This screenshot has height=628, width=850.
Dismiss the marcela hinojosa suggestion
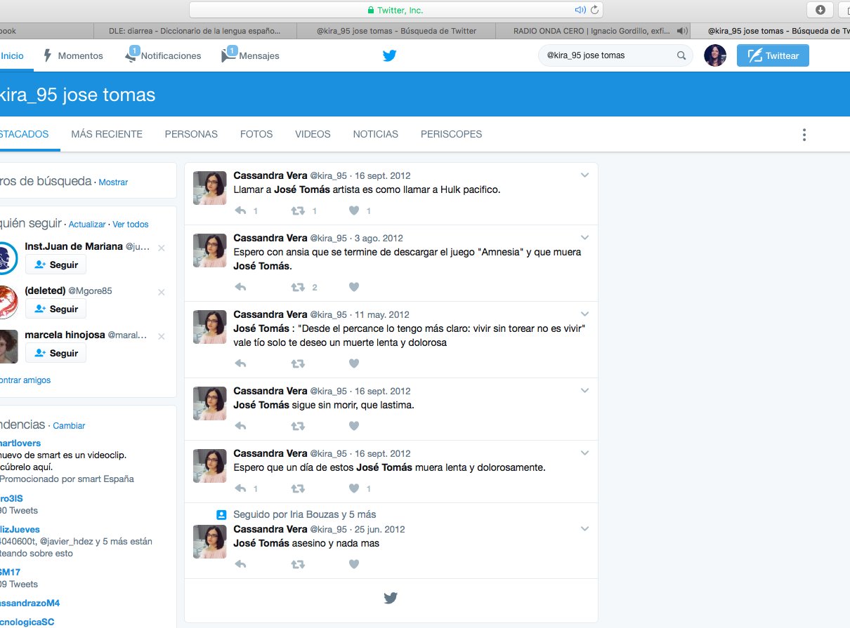pyautogui.click(x=162, y=336)
